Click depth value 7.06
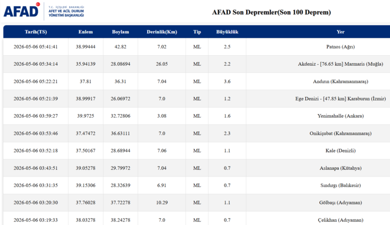Image resolution: width=390 pixels, height=225 pixels. (x=162, y=151)
